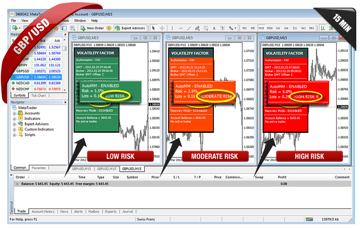Expand the Accounts tree node

14,113
